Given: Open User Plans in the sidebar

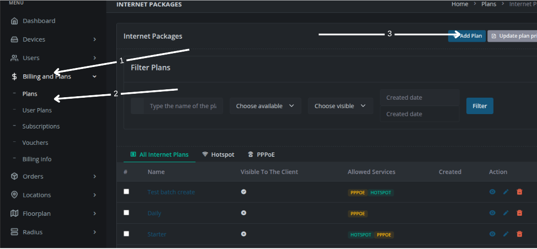Looking at the screenshot, I should (x=37, y=110).
